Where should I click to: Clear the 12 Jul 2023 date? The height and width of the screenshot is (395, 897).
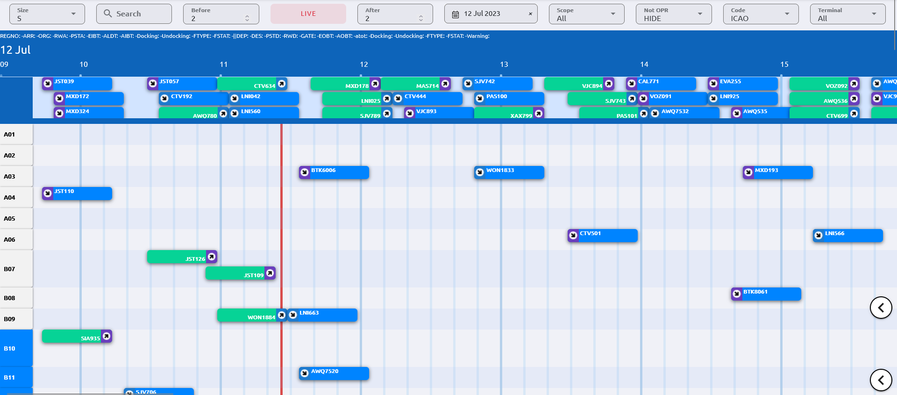click(530, 14)
